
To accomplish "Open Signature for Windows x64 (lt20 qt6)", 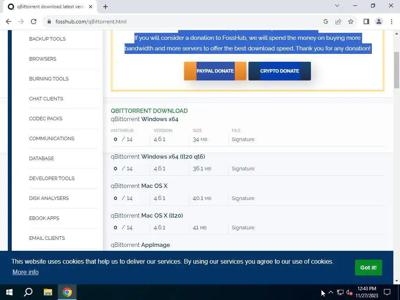I will click(x=243, y=169).
